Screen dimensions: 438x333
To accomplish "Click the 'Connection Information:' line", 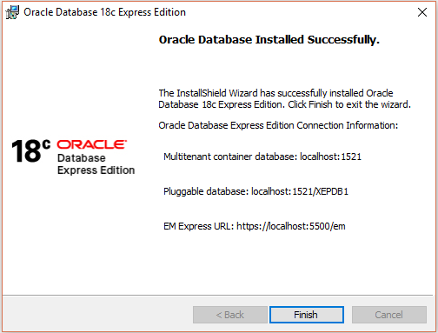I will (278, 125).
